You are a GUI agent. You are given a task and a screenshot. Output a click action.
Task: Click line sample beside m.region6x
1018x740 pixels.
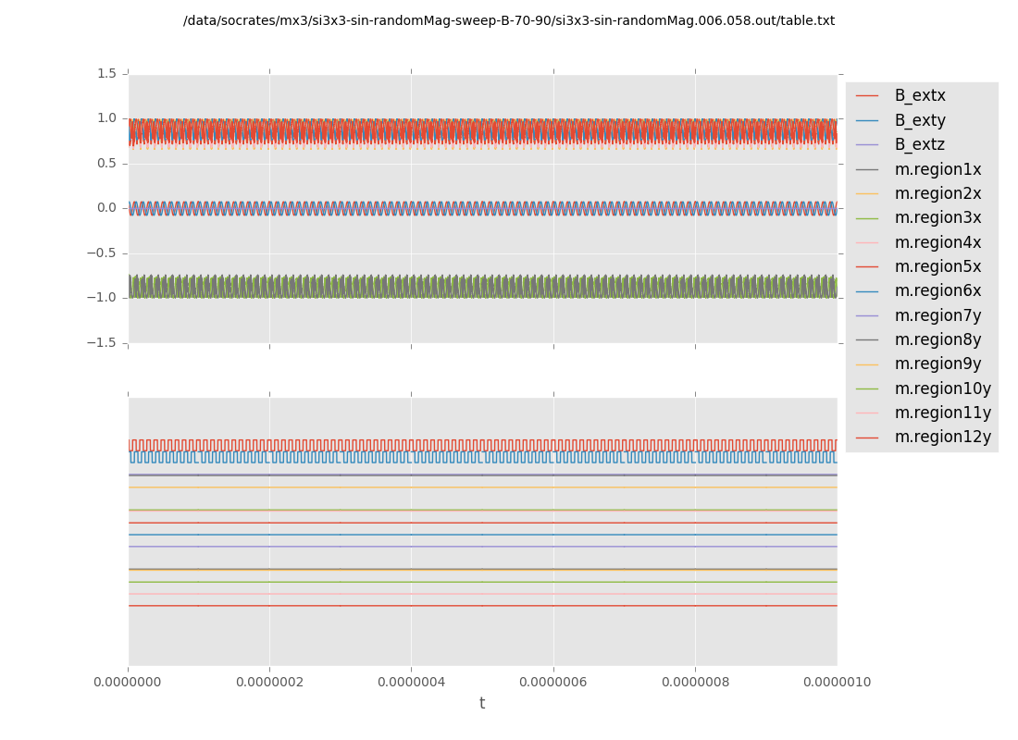pyautogui.click(x=867, y=291)
